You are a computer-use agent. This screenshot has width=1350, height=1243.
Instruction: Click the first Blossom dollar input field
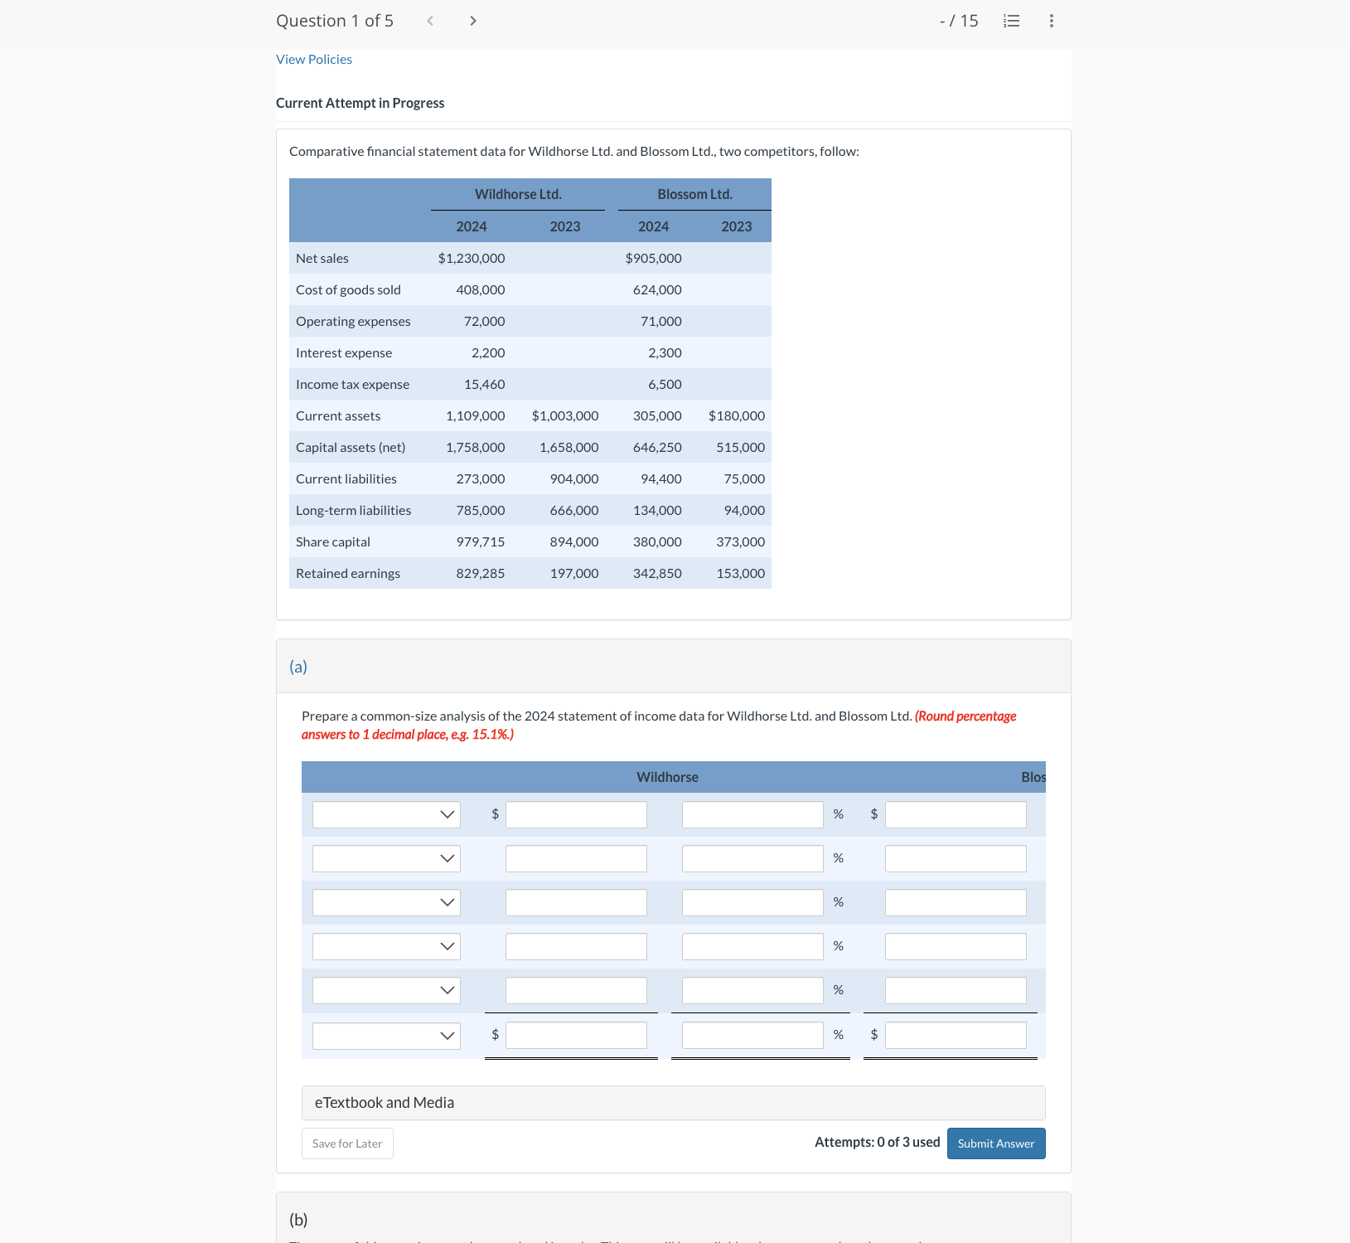tap(955, 814)
